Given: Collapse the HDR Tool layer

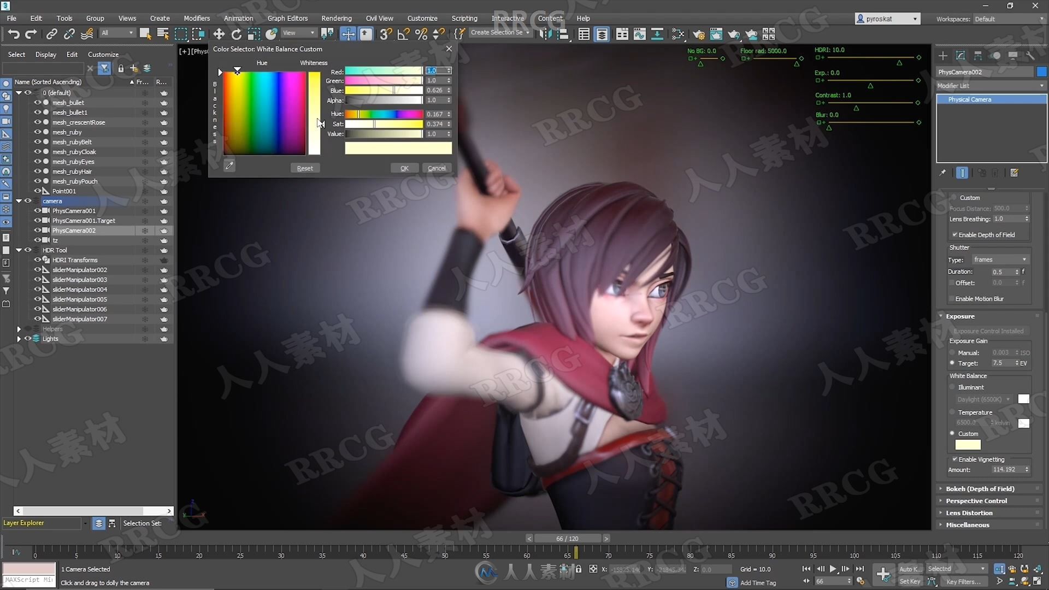Looking at the screenshot, I should point(19,250).
